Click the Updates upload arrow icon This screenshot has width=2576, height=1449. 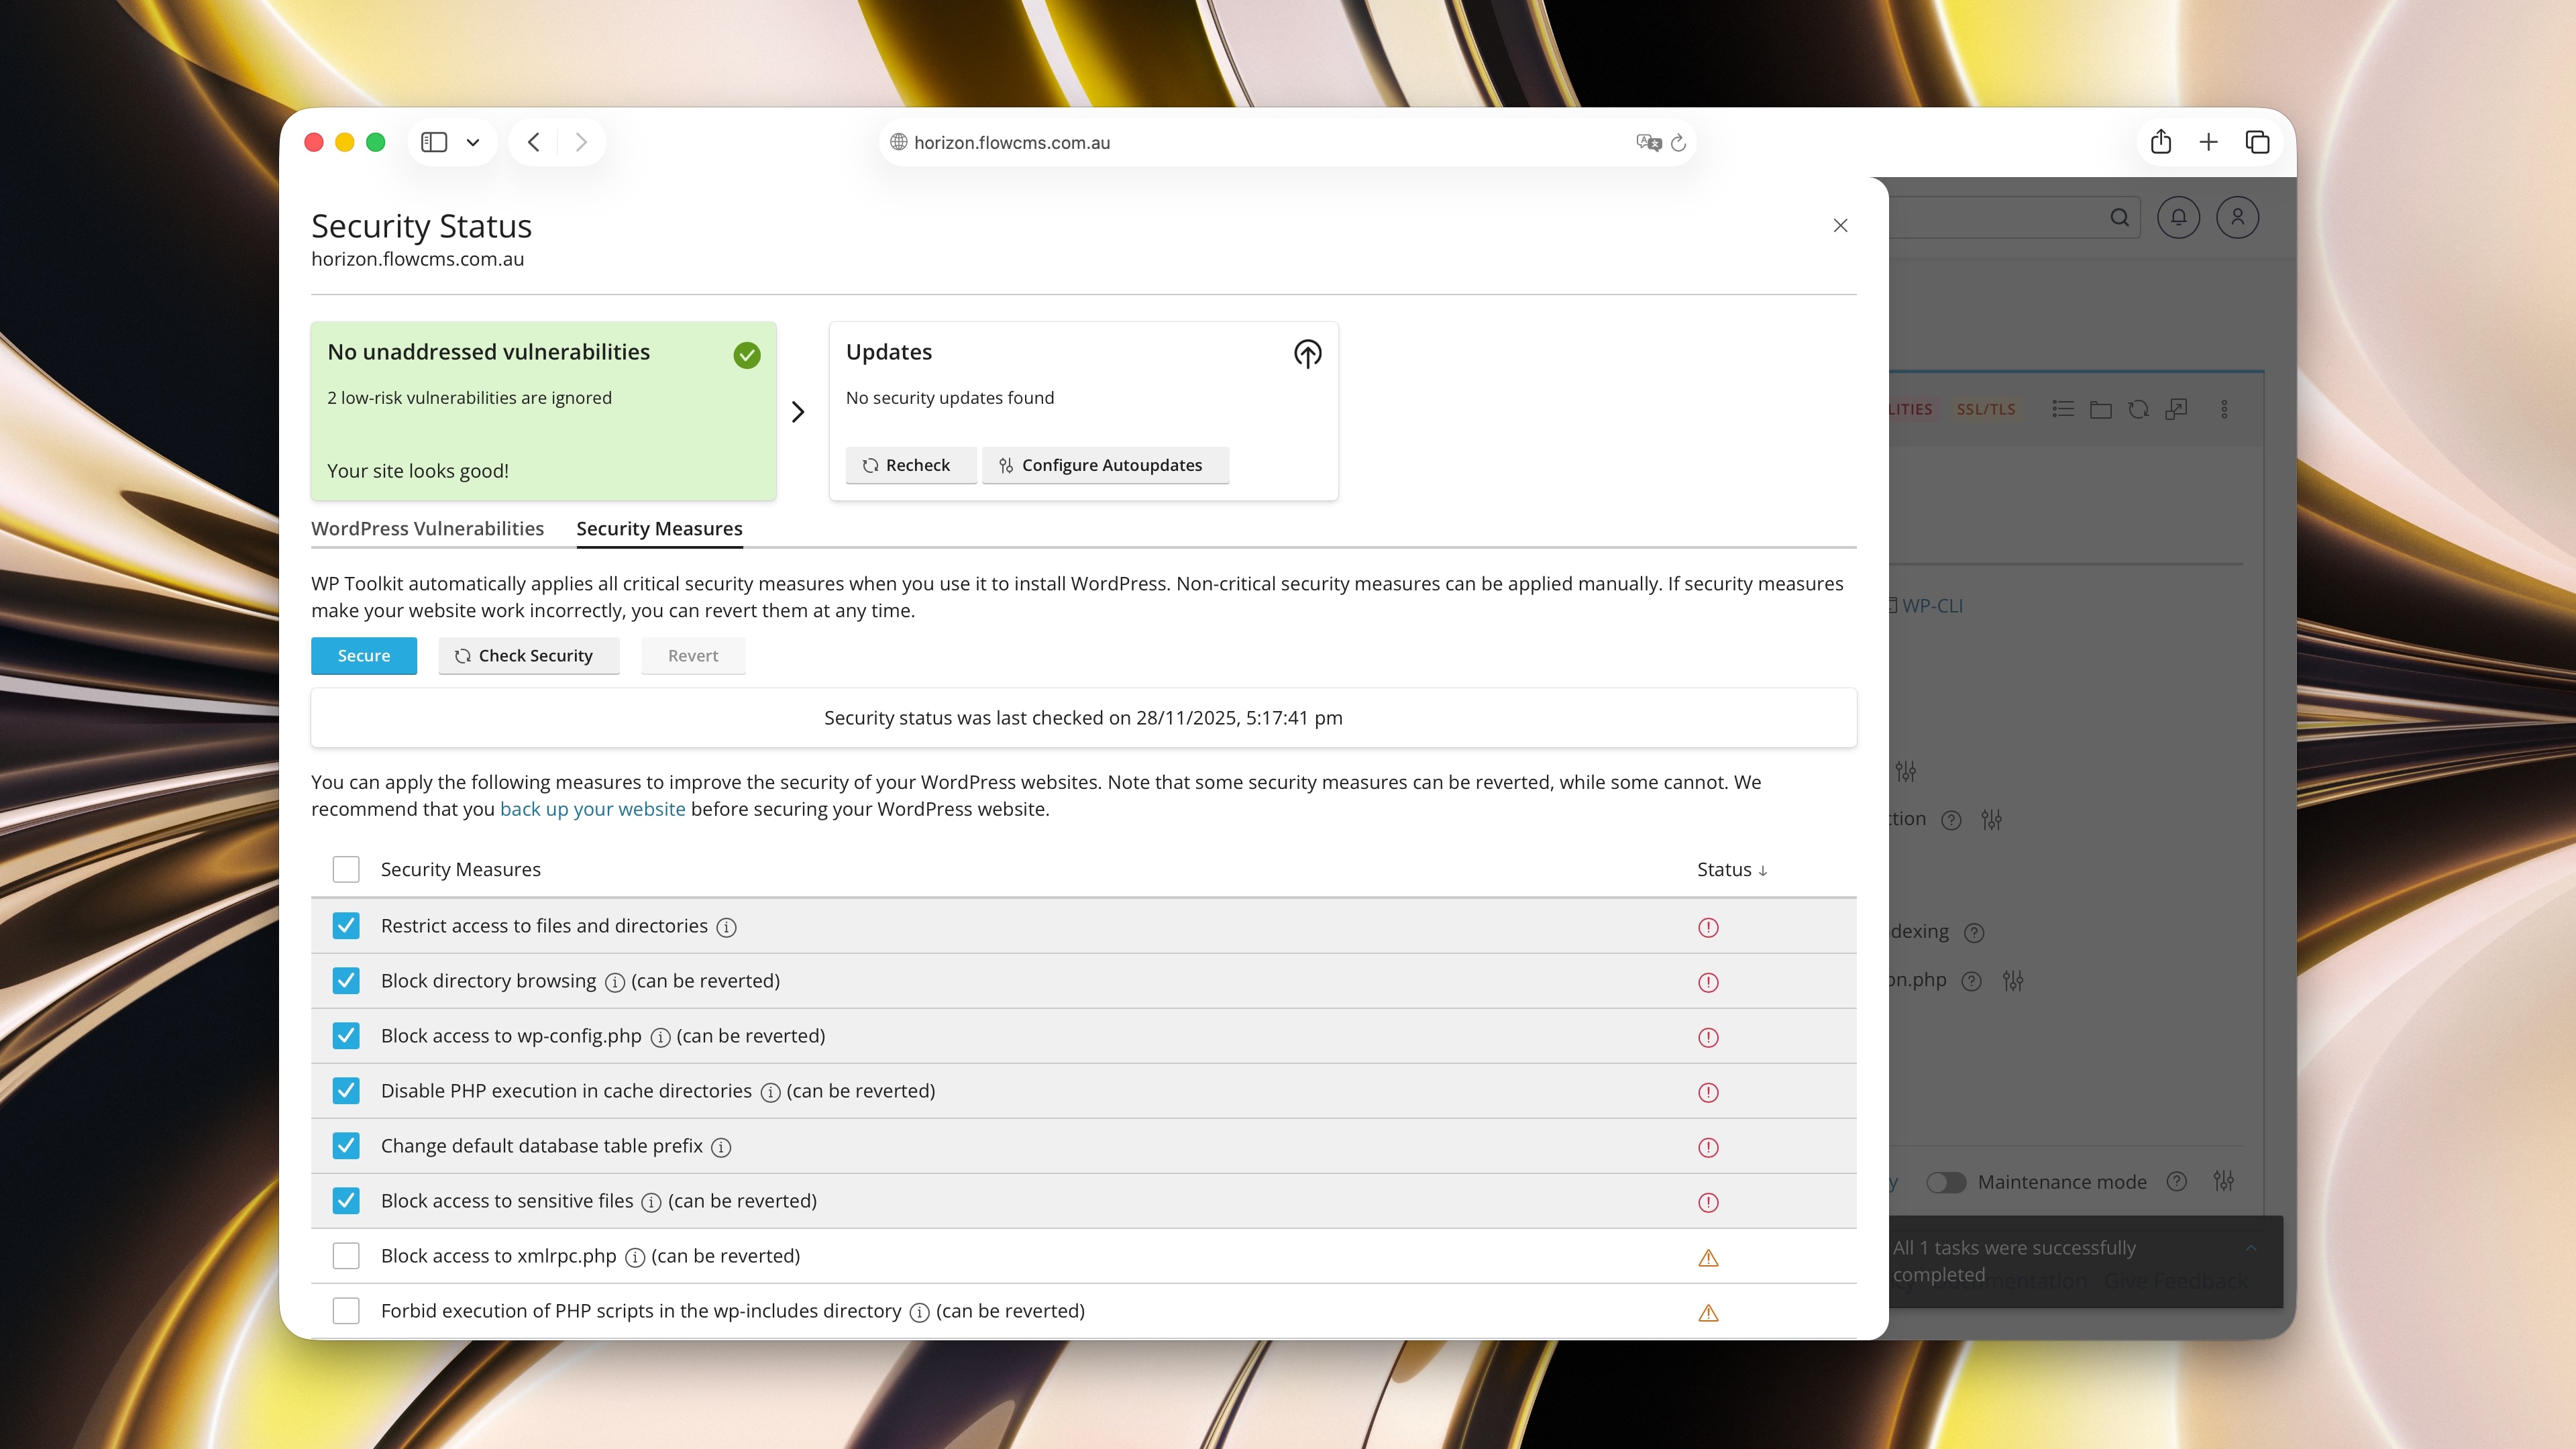[1307, 353]
